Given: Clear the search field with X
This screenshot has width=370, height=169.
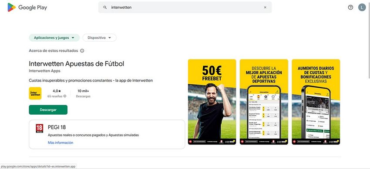Looking at the screenshot, I should coord(265,7).
